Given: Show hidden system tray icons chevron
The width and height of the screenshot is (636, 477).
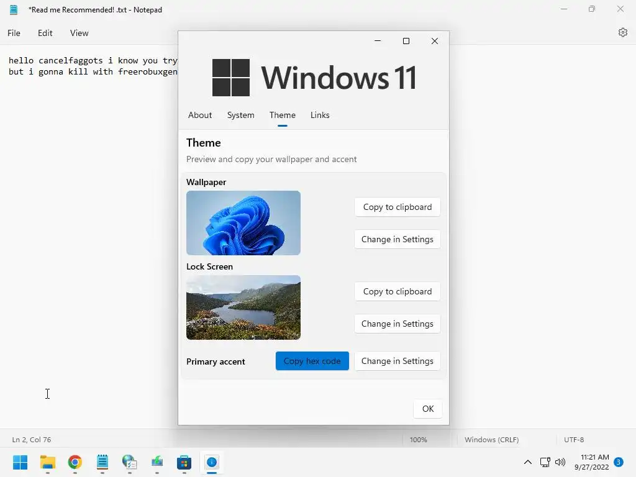Looking at the screenshot, I should click(528, 462).
